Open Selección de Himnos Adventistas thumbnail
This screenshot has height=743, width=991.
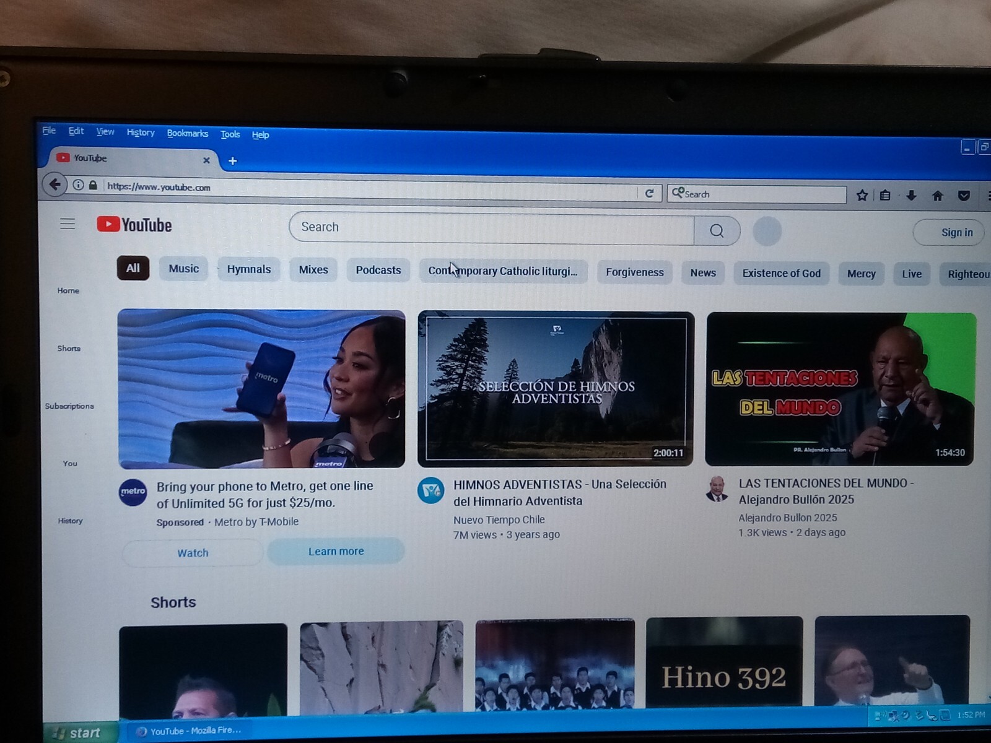556,389
